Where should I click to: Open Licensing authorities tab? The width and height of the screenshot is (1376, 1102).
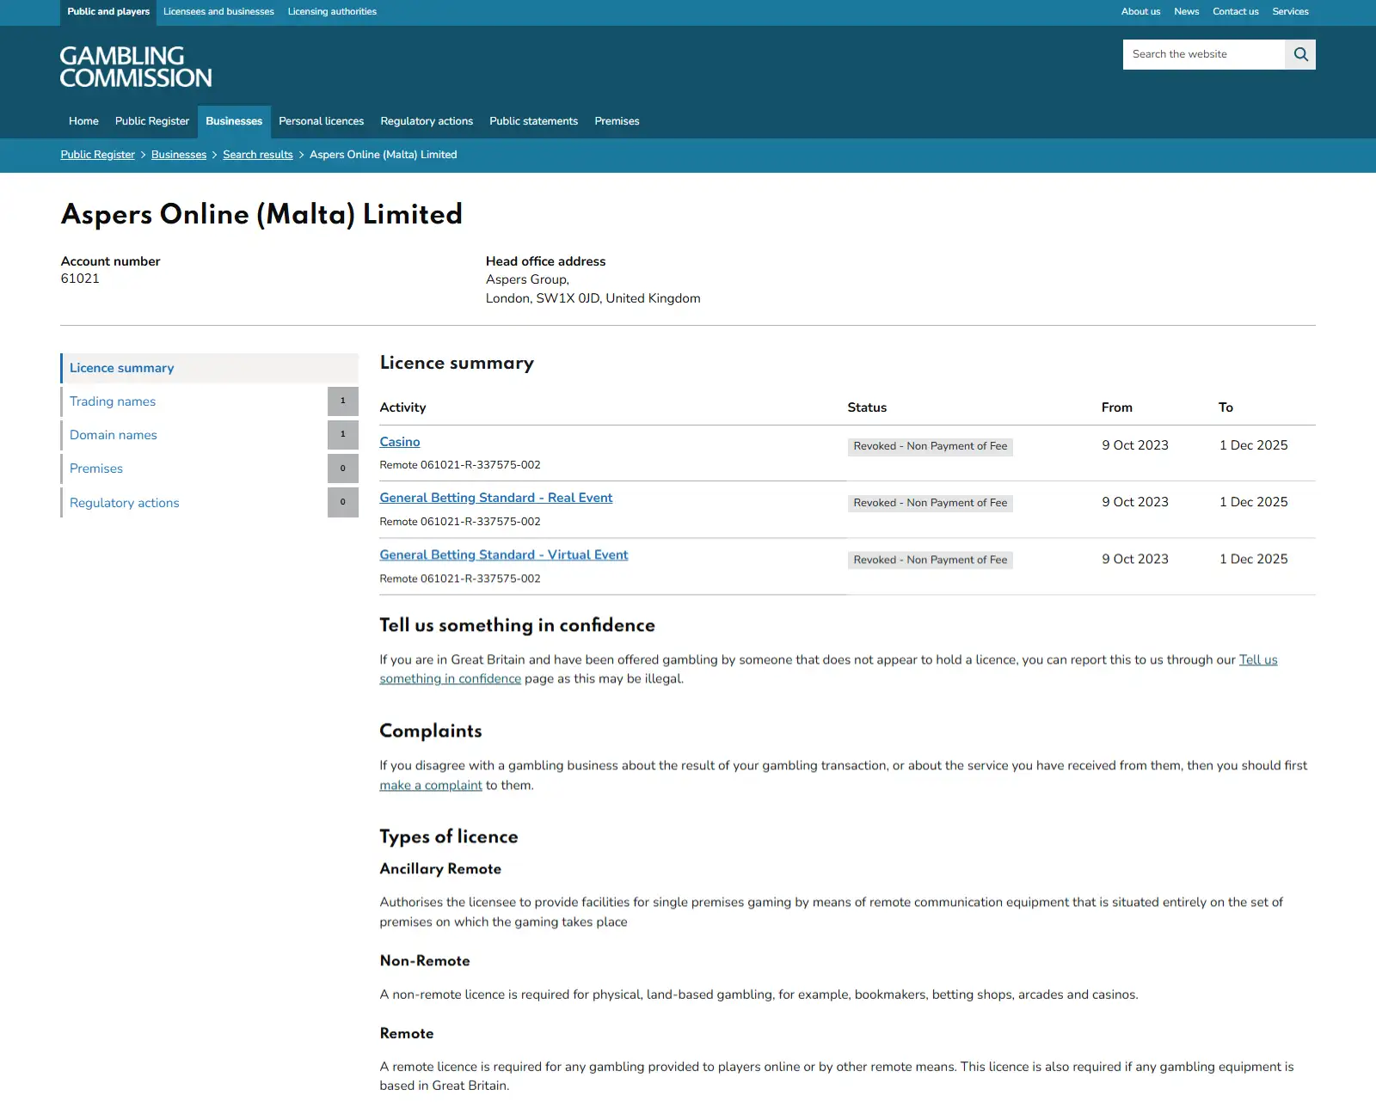332,12
